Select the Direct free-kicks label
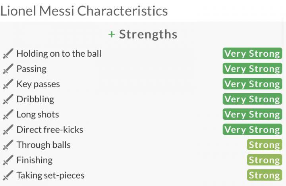 [50, 130]
